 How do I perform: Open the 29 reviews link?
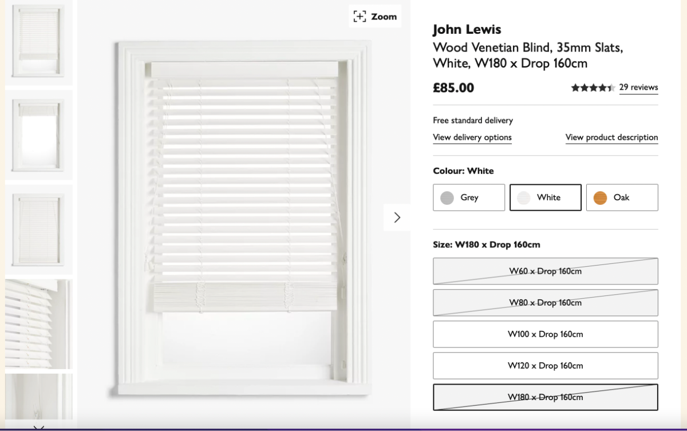[x=638, y=88]
